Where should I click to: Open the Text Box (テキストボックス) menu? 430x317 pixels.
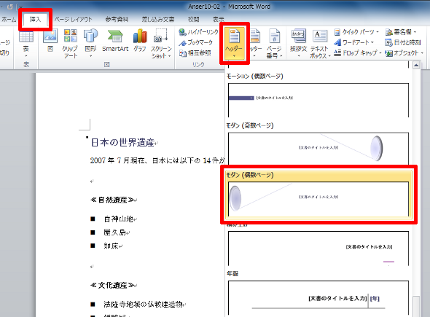(320, 44)
